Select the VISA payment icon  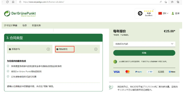(117, 72)
